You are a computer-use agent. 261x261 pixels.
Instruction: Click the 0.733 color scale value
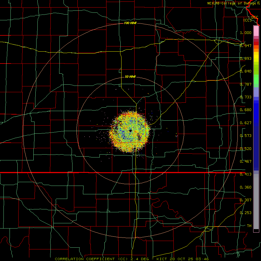[x=246, y=97]
